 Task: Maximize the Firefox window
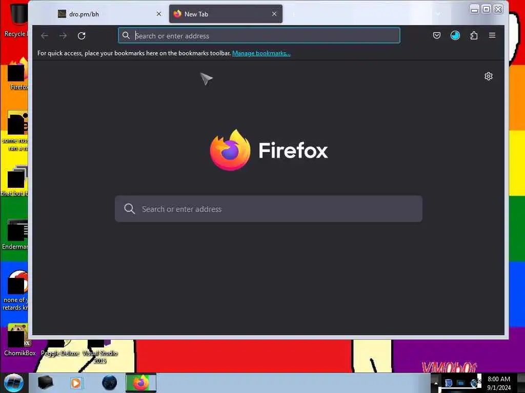pyautogui.click(x=486, y=9)
